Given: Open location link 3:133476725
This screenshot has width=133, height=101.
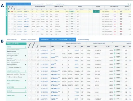Looking at the screenshot, I should coord(44,50).
